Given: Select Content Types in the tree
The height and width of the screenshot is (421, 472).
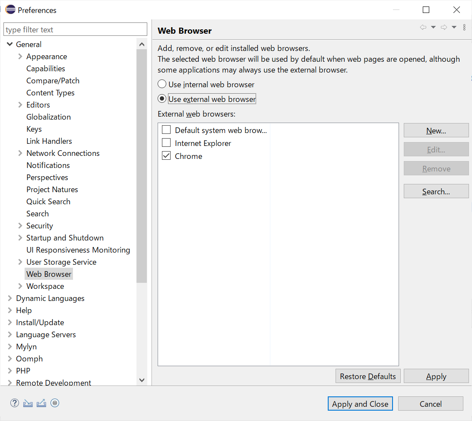Looking at the screenshot, I should tap(50, 93).
